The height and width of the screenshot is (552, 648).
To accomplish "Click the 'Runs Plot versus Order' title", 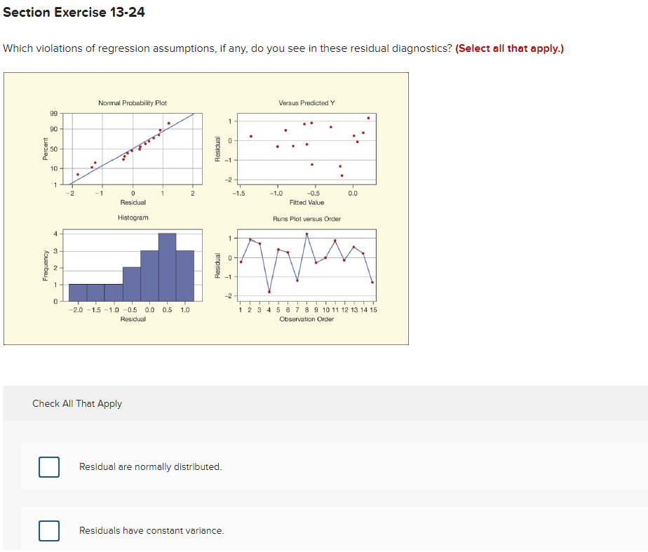I will tap(306, 219).
